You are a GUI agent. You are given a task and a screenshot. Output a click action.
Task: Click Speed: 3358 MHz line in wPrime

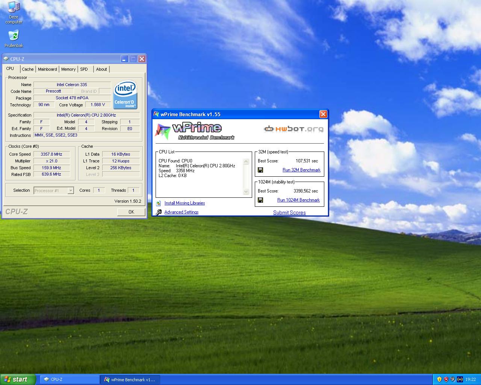click(177, 171)
